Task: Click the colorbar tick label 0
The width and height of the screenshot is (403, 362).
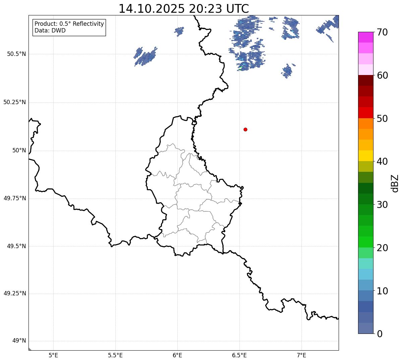Action: [379, 334]
